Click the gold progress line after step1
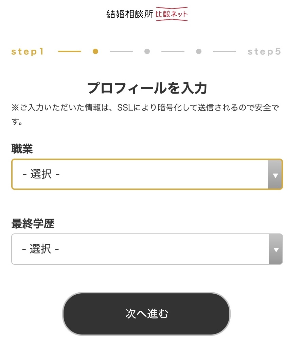302x343 pixels. [70, 51]
